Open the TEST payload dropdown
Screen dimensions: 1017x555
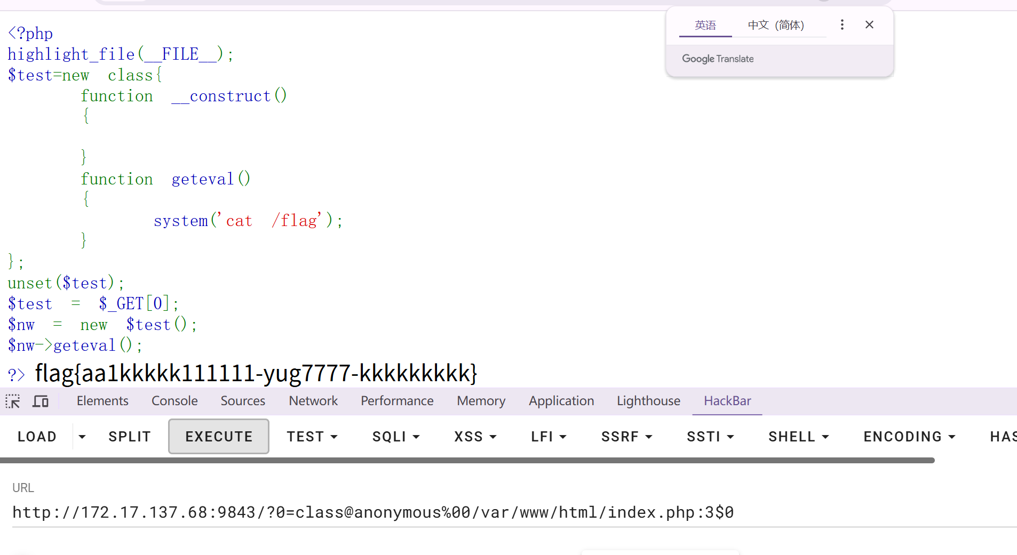[313, 436]
